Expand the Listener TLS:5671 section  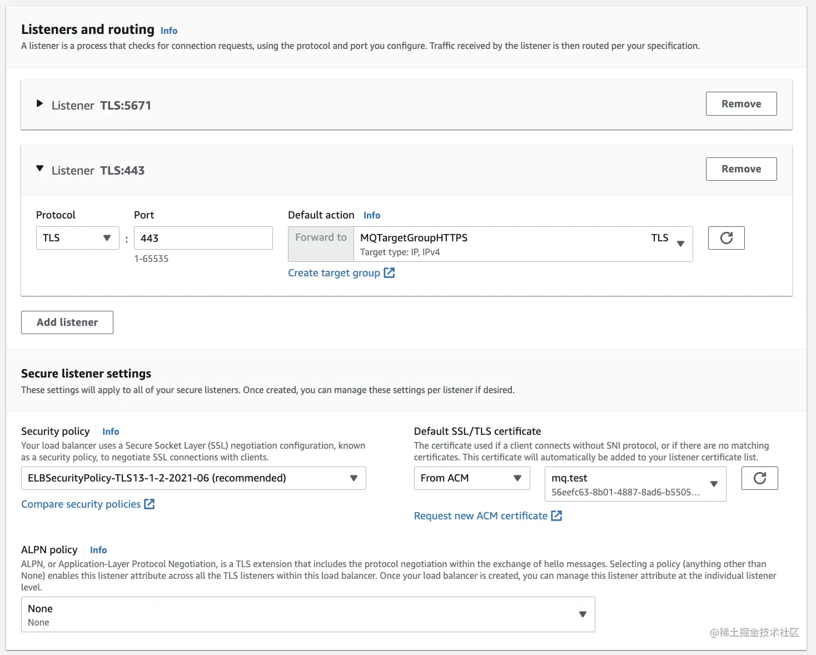coord(39,104)
